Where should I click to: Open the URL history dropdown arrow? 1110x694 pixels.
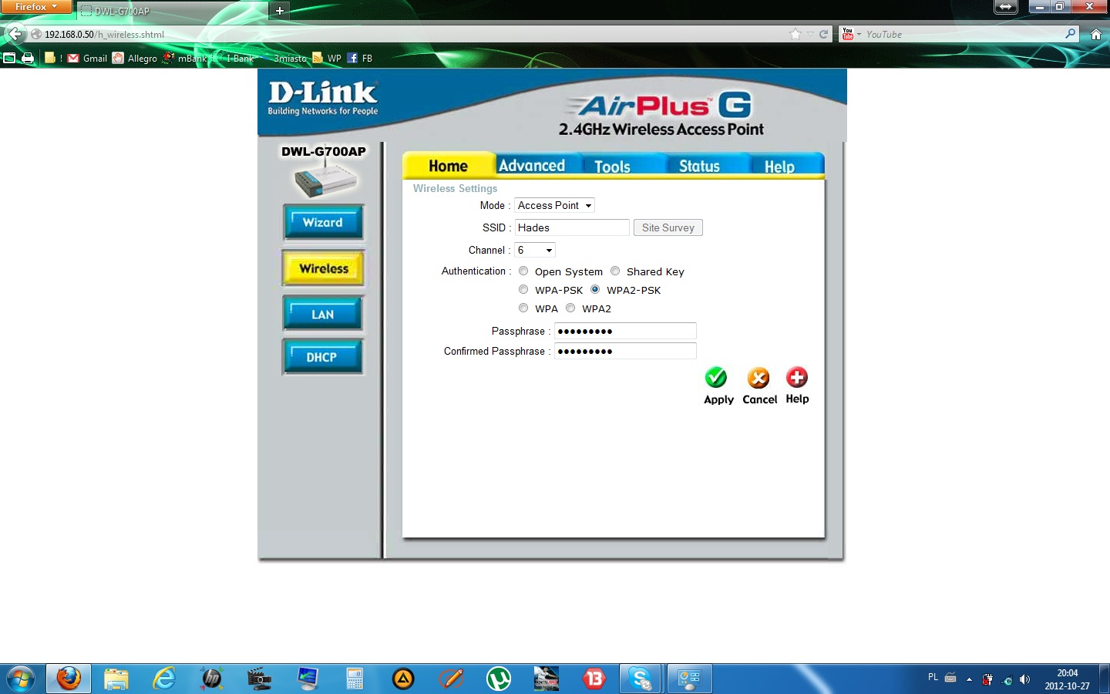[810, 34]
